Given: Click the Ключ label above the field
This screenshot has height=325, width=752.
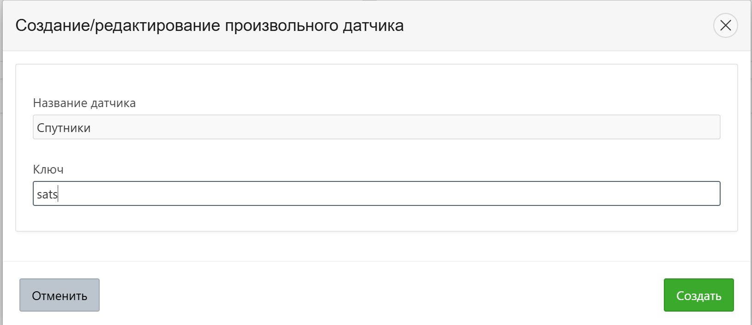Looking at the screenshot, I should (x=48, y=169).
